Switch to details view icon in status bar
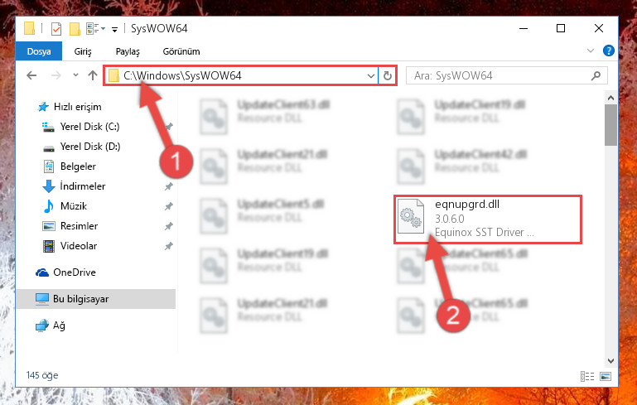 587,376
